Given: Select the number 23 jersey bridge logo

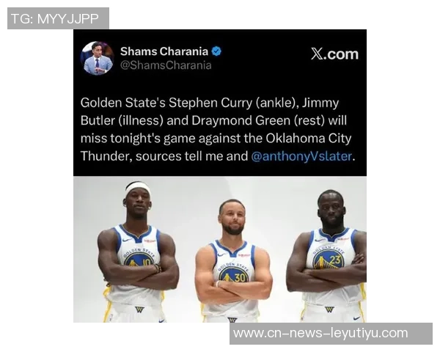Looking at the screenshot, I should pos(328,260).
